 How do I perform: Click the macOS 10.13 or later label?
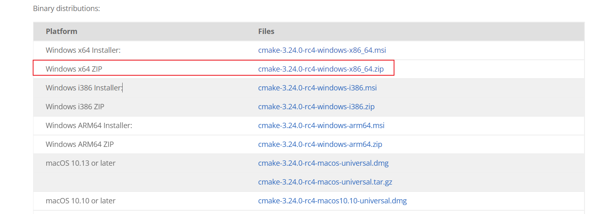coord(81,163)
